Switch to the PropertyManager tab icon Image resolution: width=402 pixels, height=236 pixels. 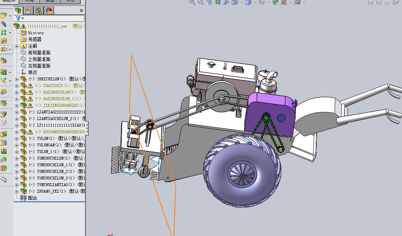(28, 11)
